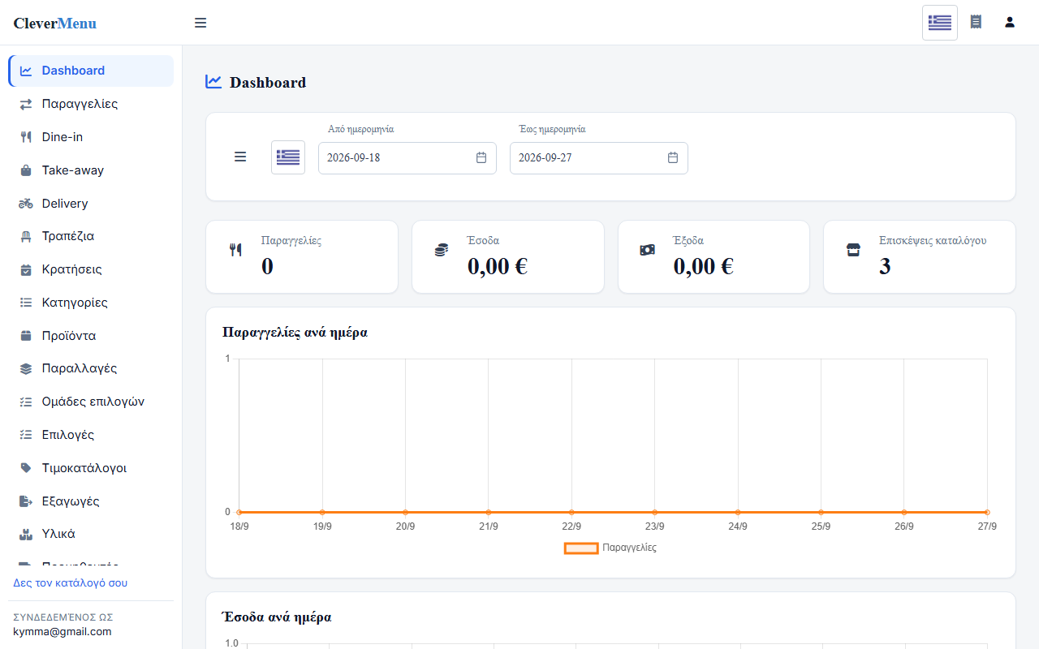Image resolution: width=1039 pixels, height=649 pixels.
Task: Click the Delivery motorcycle icon in sidebar
Action: tap(26, 203)
